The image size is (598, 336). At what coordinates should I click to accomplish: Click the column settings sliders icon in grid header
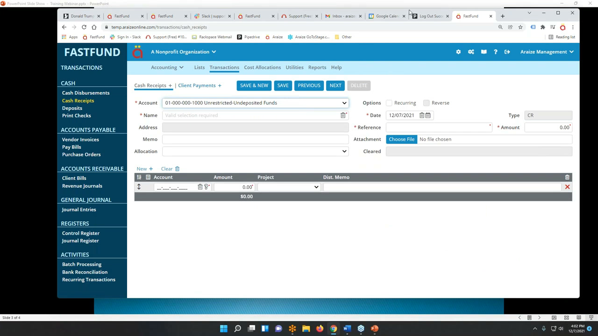[x=139, y=177]
